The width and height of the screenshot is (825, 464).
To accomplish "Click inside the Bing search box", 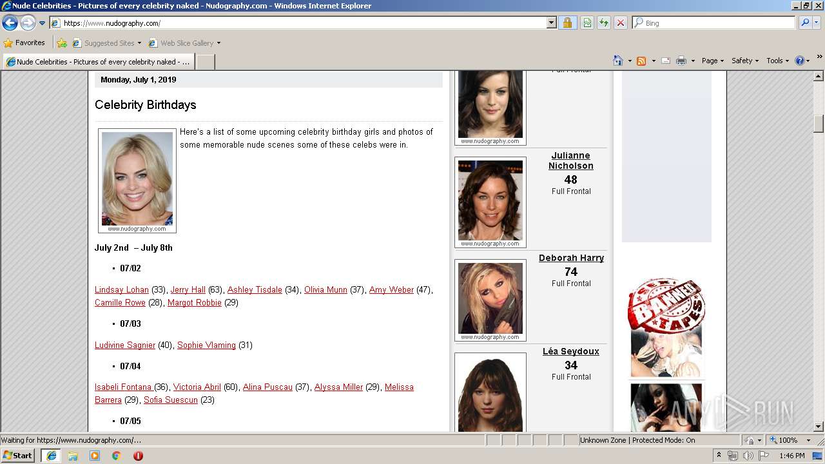I will click(714, 23).
